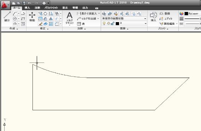Switch to the ホーム ribbon tab
This screenshot has width=201, height=131.
17,8
